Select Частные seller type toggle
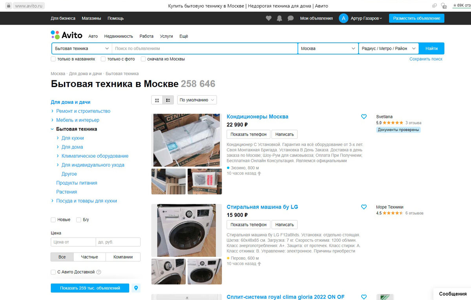 pyautogui.click(x=89, y=257)
